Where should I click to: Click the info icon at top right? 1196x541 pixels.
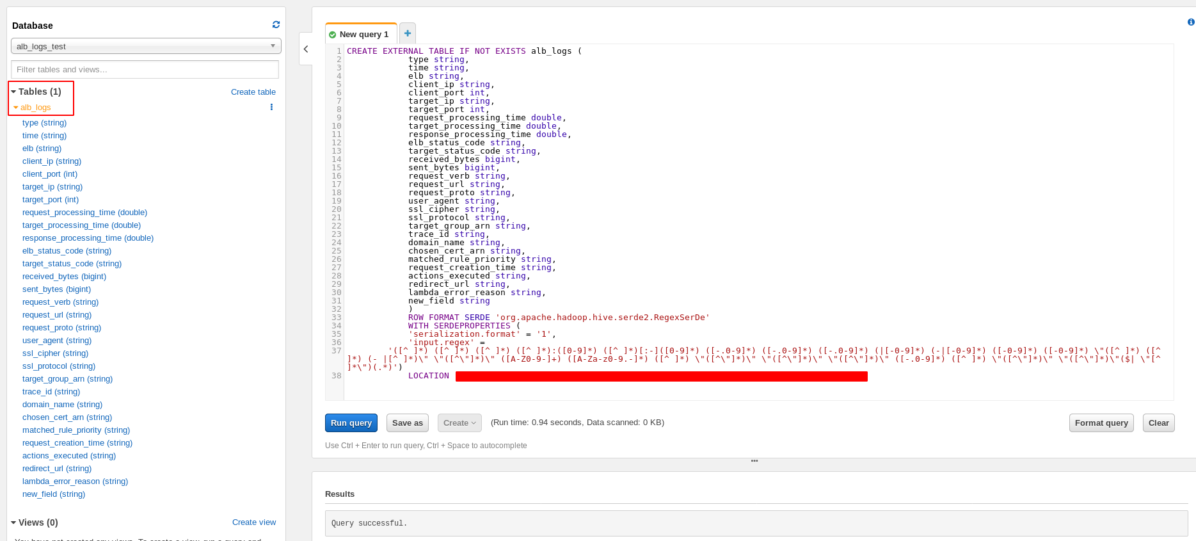point(1190,22)
